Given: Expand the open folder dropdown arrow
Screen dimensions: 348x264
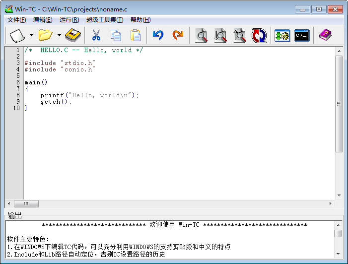Looking at the screenshot, I should click(x=59, y=35).
